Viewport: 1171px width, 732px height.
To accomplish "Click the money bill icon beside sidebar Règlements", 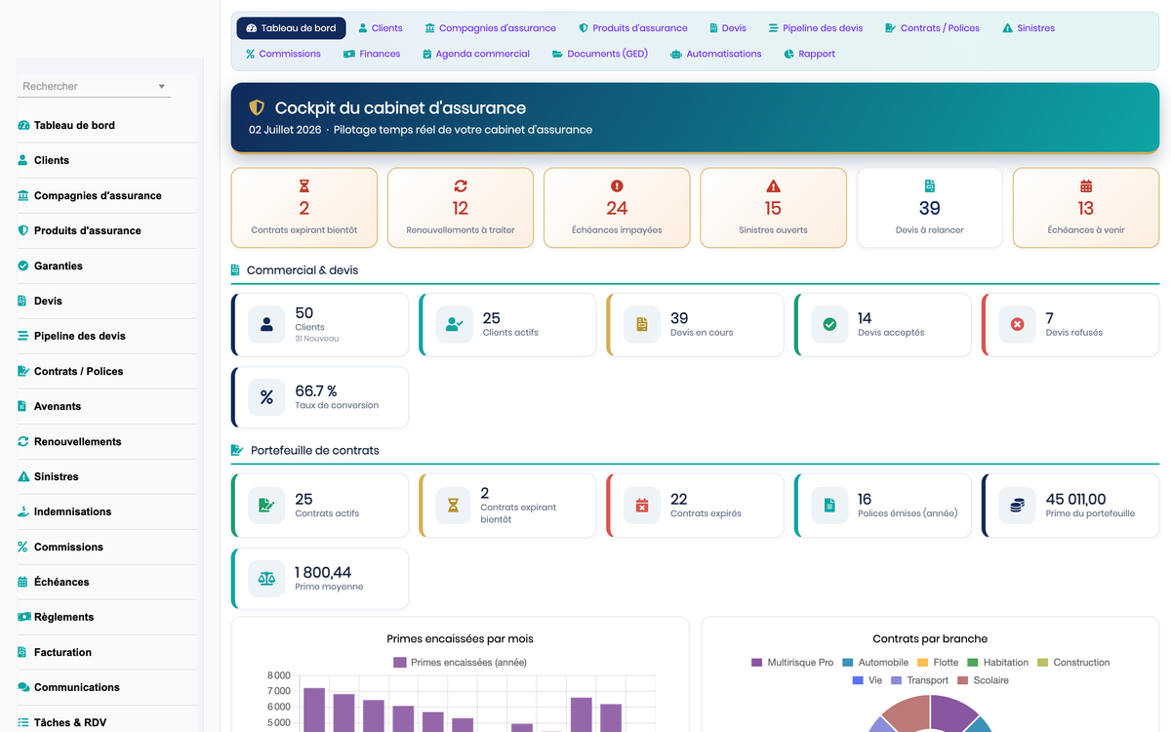I will click(x=23, y=617).
